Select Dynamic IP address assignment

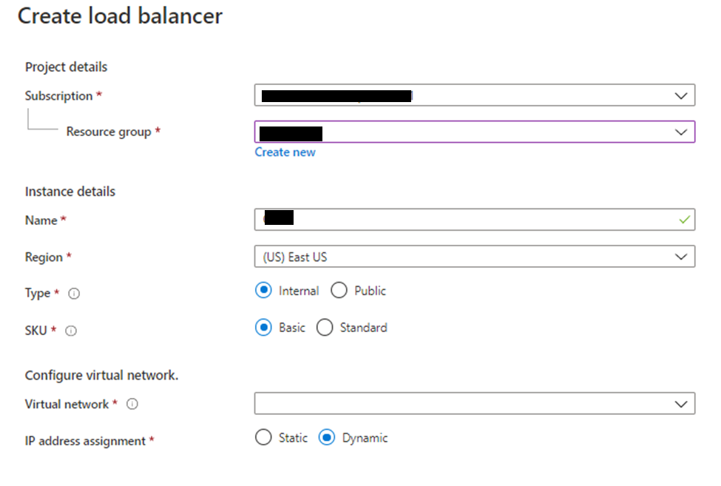pos(327,437)
